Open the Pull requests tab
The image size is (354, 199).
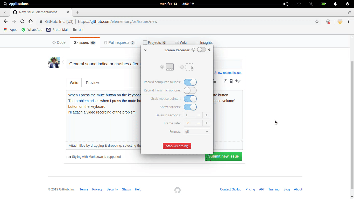[119, 42]
